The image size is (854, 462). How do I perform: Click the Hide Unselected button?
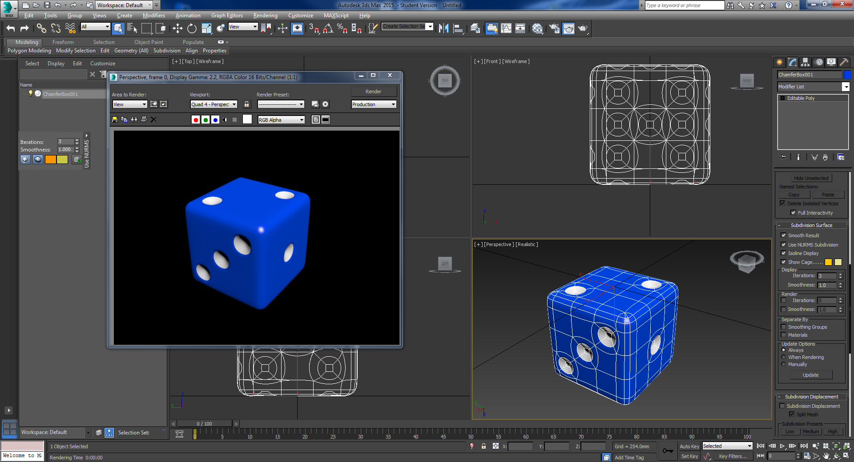pos(811,178)
